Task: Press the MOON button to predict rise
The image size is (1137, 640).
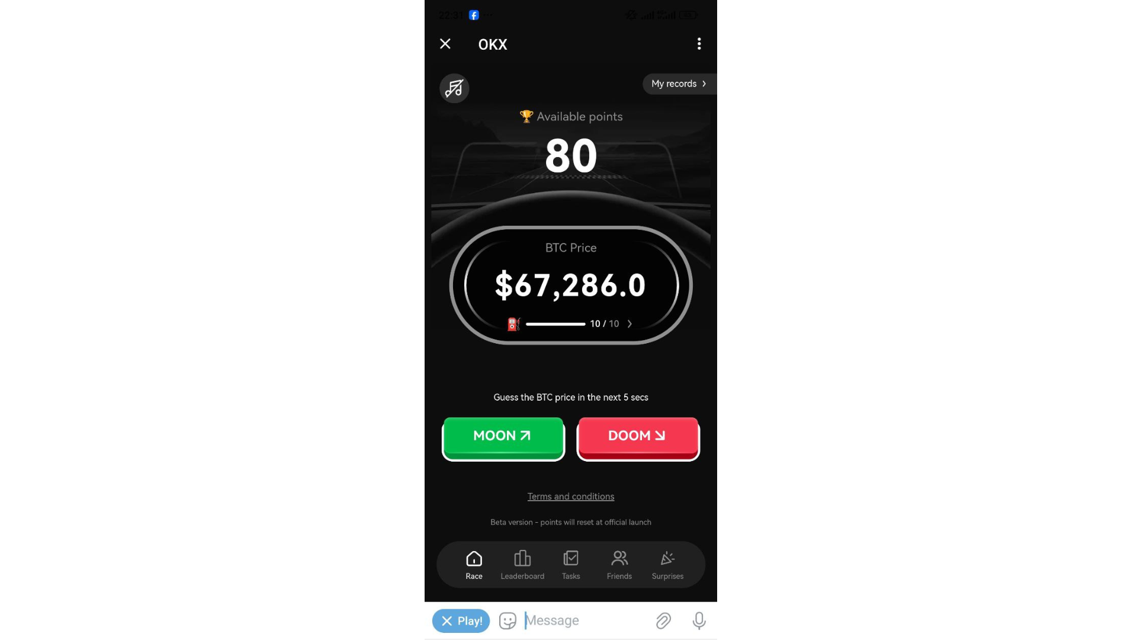Action: pos(503,436)
